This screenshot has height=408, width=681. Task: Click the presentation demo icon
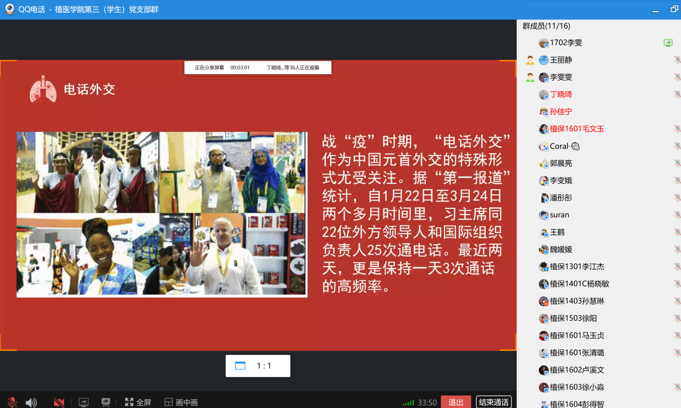[x=106, y=402]
